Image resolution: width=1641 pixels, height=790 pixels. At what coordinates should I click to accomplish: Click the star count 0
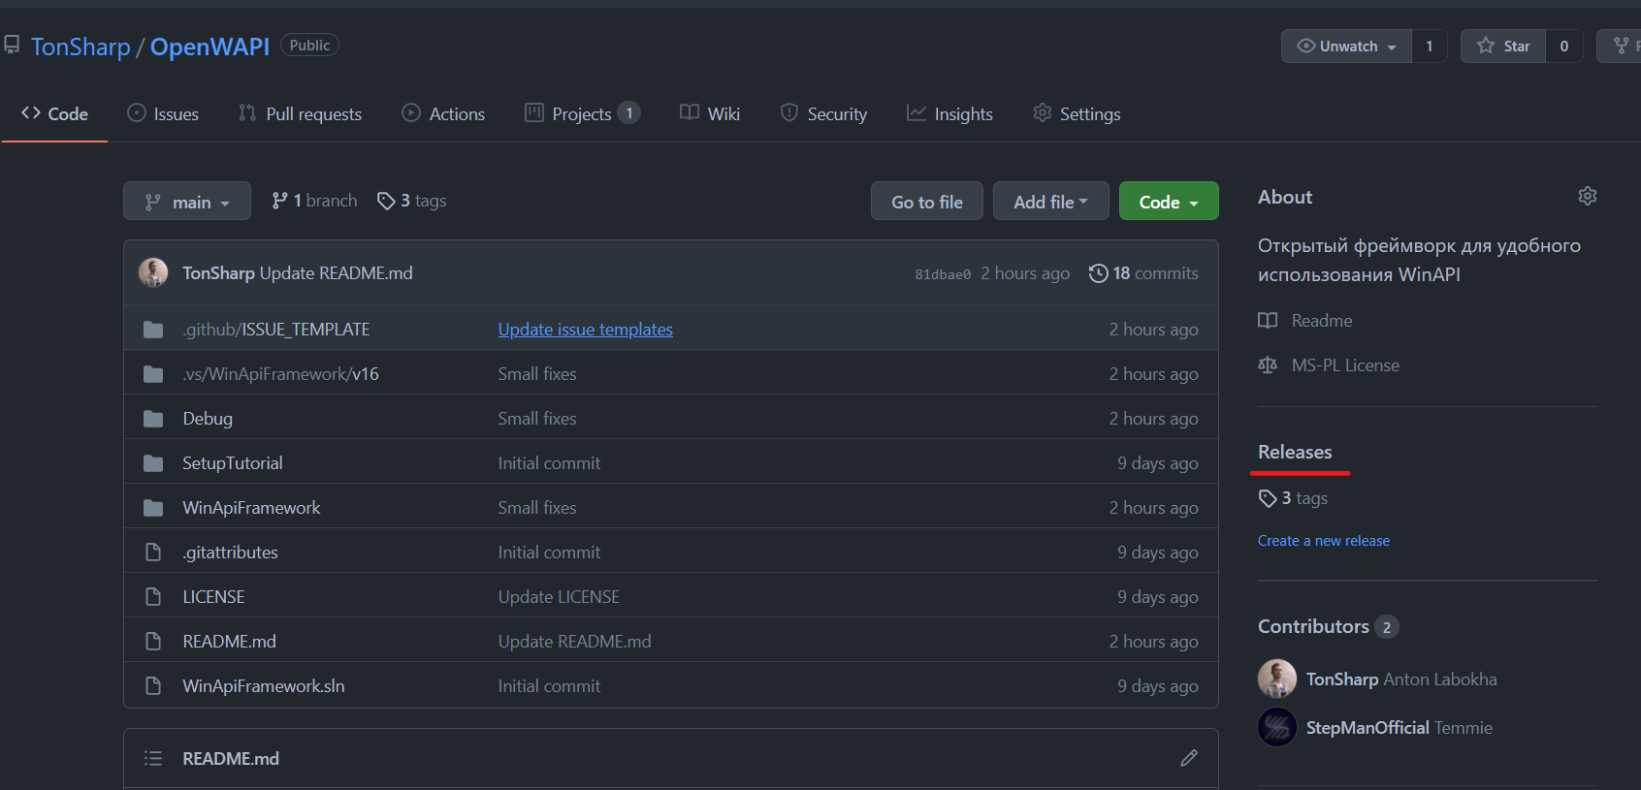(1563, 46)
